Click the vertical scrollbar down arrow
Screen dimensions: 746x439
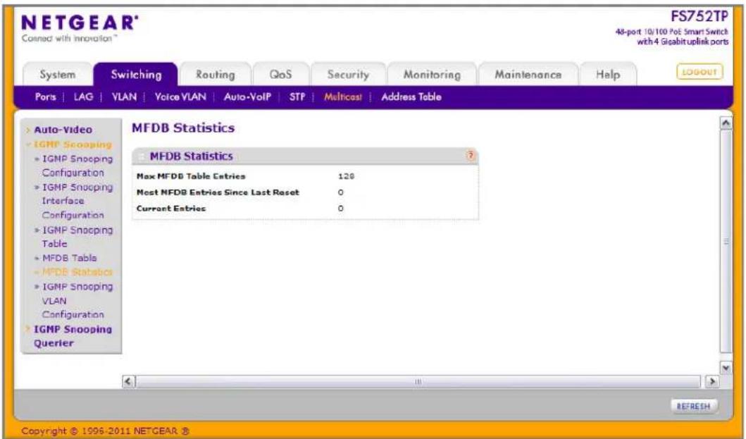(x=726, y=368)
